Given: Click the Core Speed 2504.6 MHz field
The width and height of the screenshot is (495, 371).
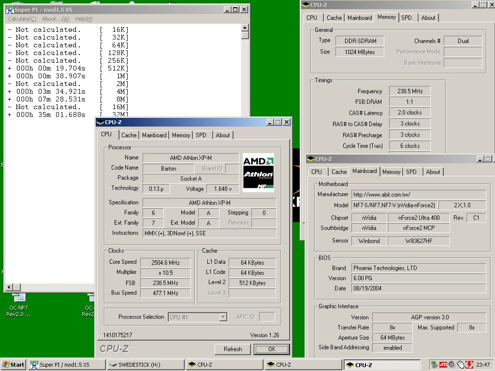Looking at the screenshot, I should [165, 262].
